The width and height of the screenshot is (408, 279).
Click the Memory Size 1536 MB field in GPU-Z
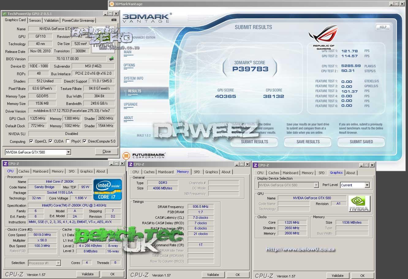(42, 103)
